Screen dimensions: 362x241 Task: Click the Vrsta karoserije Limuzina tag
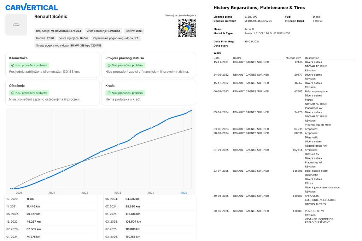(x=103, y=31)
